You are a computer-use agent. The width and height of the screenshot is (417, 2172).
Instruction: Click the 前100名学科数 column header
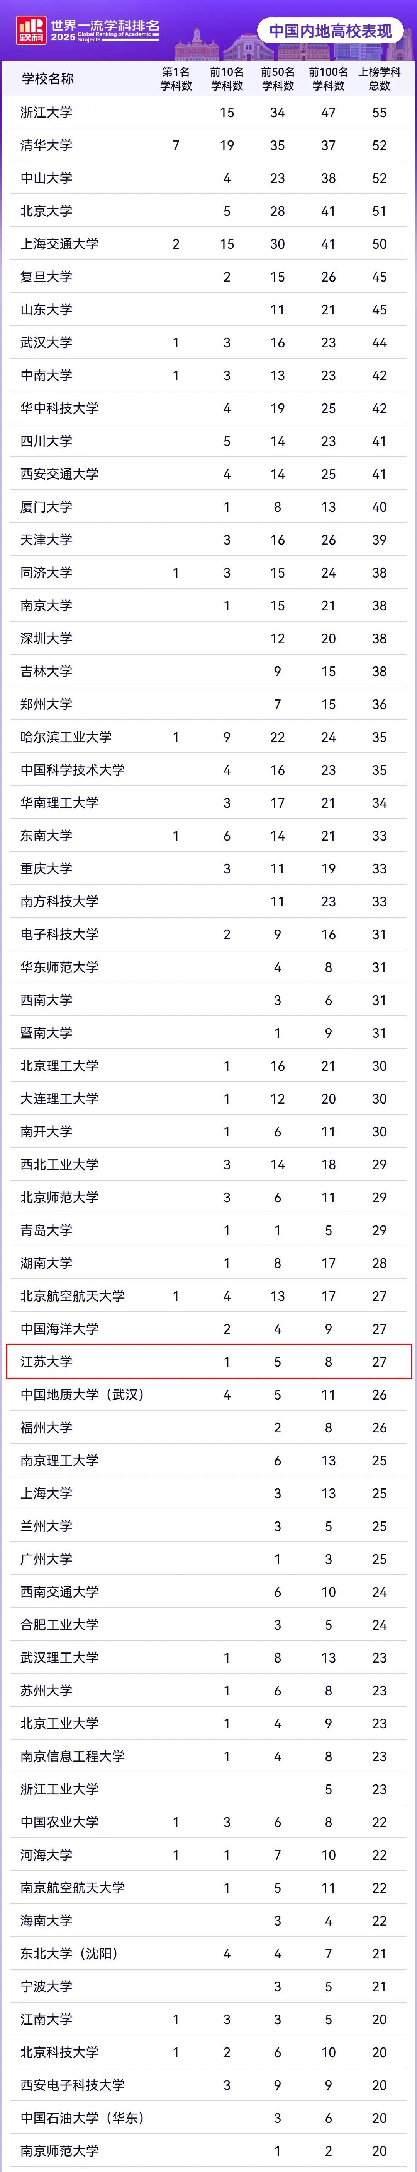point(329,79)
